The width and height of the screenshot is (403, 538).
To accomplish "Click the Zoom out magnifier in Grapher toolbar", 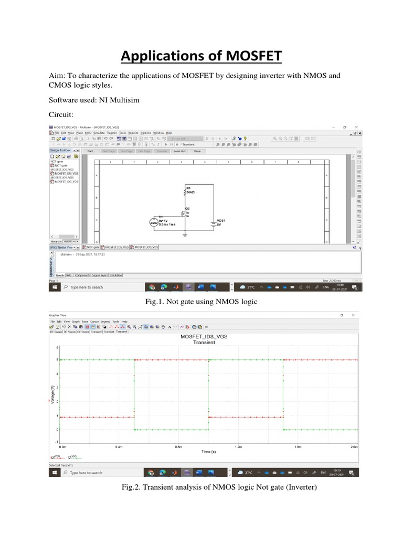I will coord(135,327).
